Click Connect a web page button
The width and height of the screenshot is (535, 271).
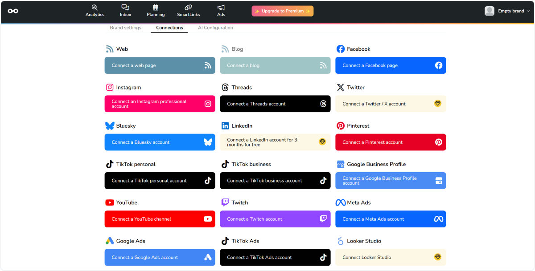(x=160, y=65)
